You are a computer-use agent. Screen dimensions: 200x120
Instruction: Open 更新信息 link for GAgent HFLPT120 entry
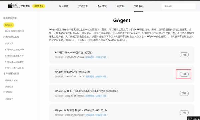(x=90, y=96)
